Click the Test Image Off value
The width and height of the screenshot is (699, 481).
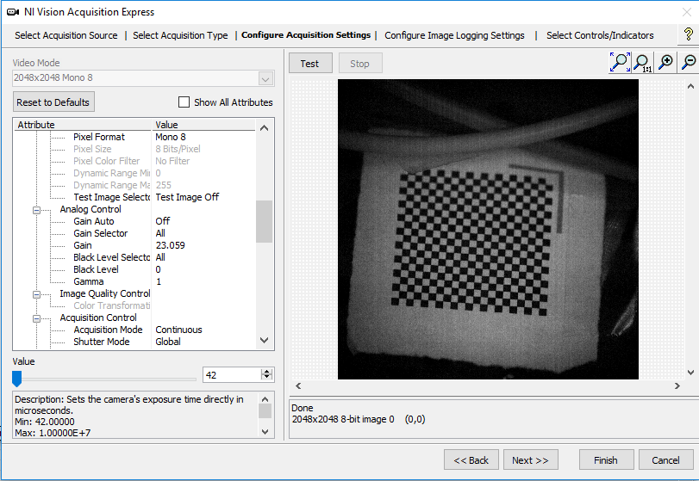click(x=187, y=197)
